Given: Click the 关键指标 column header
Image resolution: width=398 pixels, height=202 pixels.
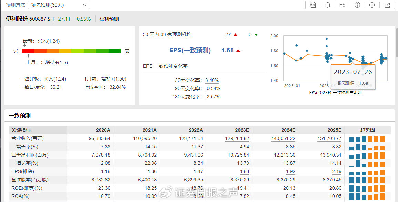Looking at the screenshot, I should (x=21, y=130).
